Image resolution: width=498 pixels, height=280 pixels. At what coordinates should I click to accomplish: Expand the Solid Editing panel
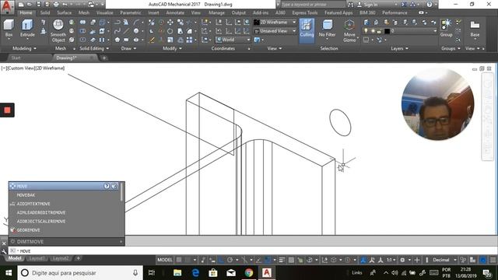94,48
